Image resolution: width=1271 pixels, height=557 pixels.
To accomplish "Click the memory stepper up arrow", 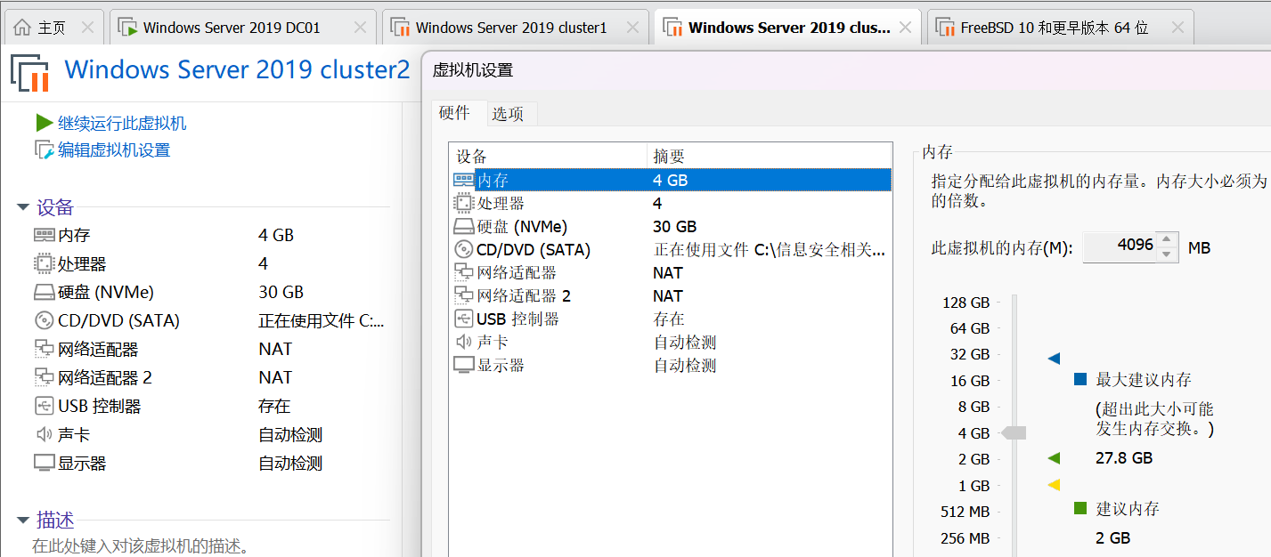I will coord(1167,240).
